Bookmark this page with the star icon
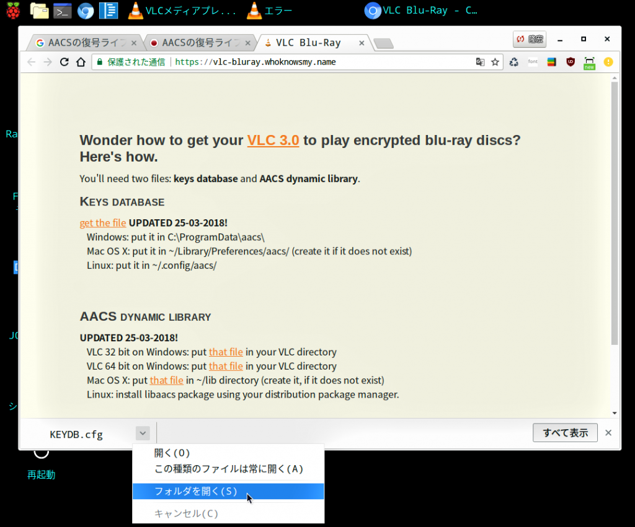Viewport: 635px width, 527px height. tap(495, 62)
